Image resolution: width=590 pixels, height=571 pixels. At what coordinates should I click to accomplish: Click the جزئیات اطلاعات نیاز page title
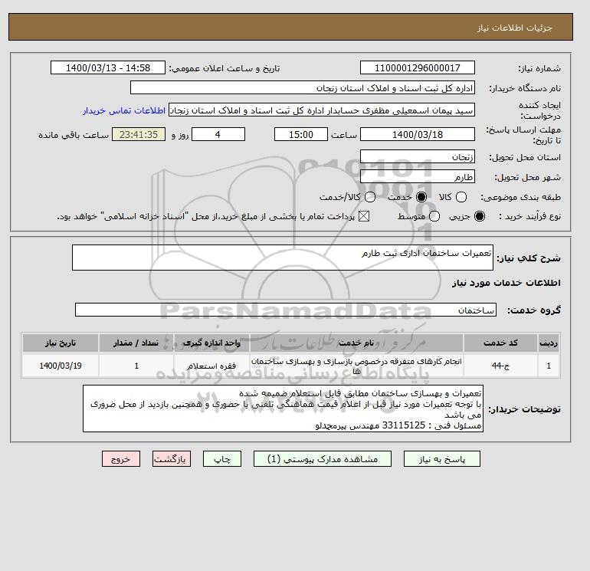pos(514,28)
